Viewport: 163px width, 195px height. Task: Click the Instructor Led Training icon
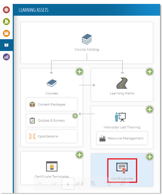[x=121, y=117]
